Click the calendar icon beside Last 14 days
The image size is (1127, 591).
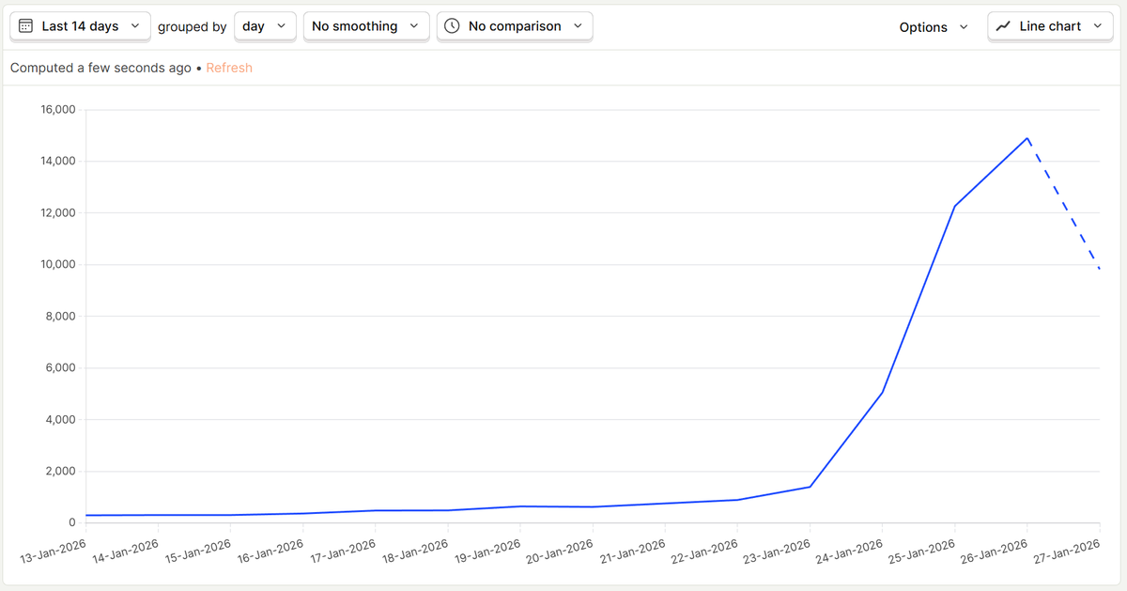pos(26,26)
